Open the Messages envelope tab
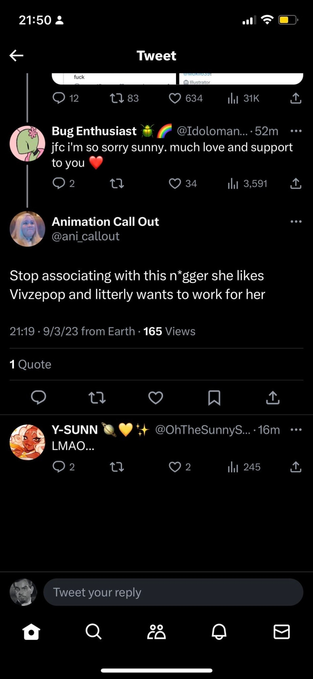 (x=281, y=632)
